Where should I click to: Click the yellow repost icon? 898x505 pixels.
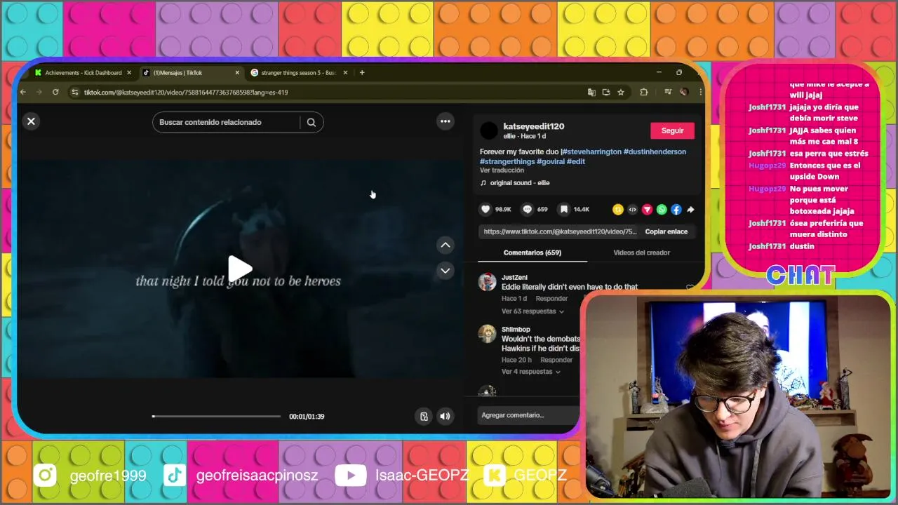tap(617, 209)
